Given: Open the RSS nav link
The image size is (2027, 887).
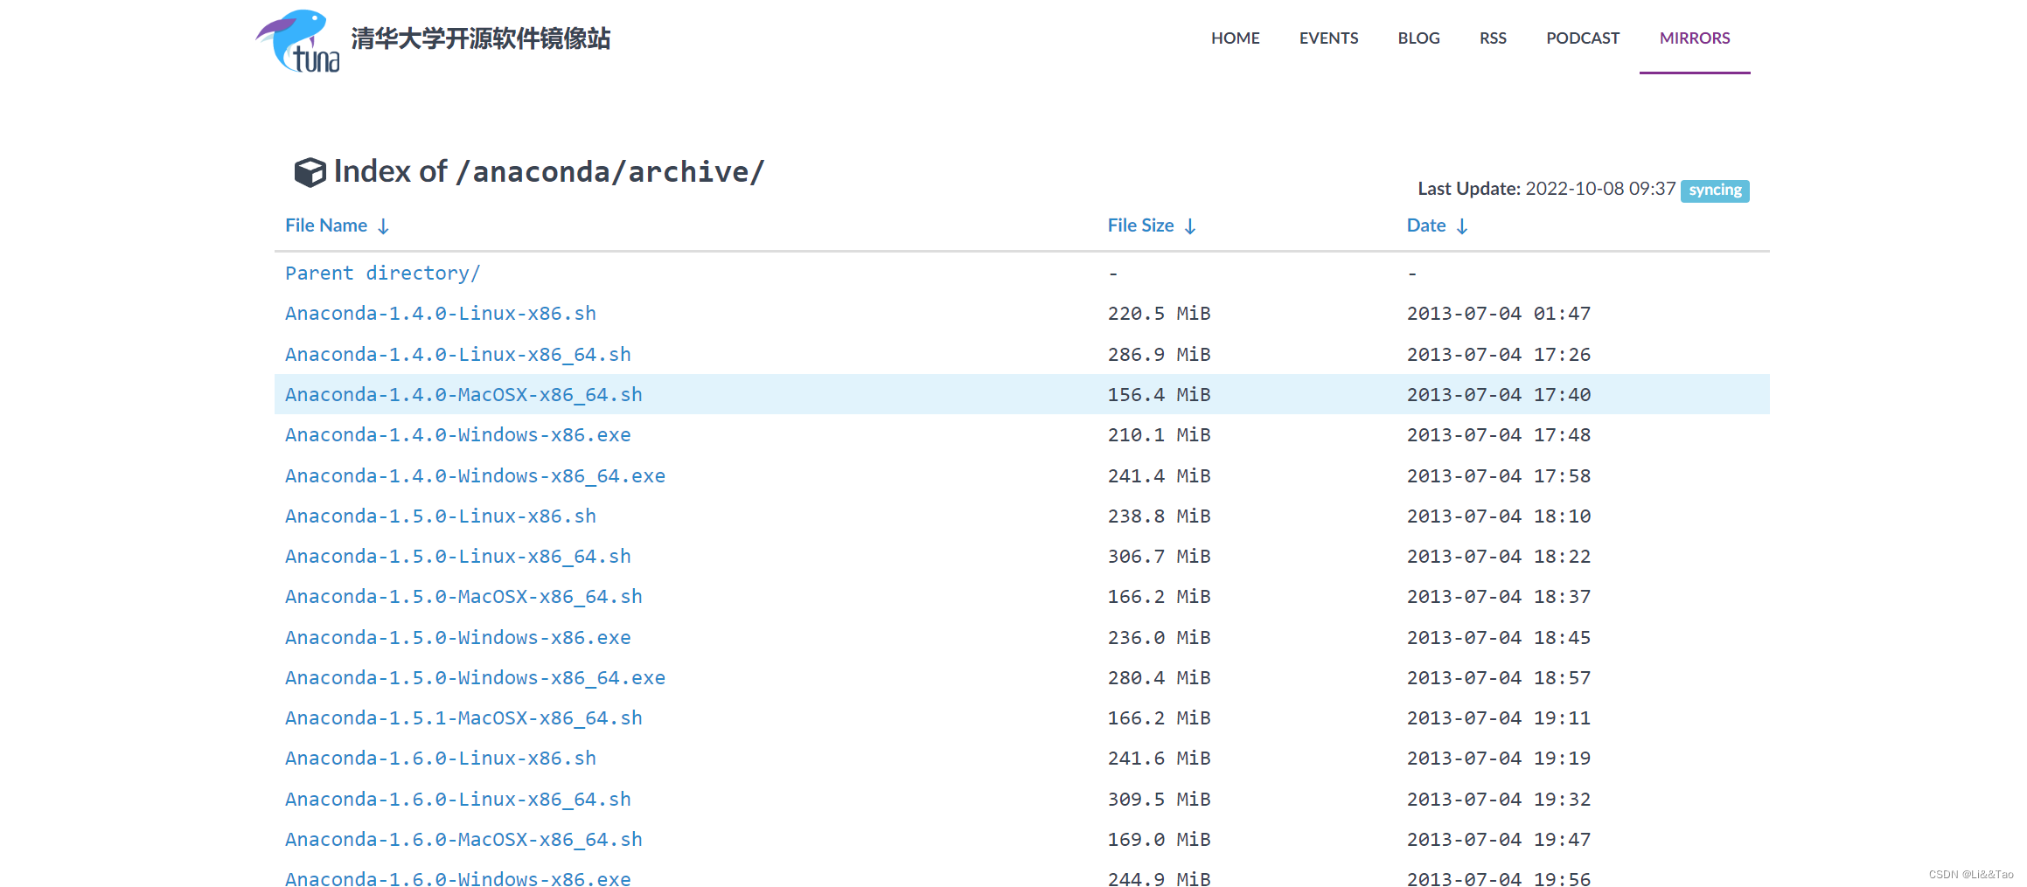Looking at the screenshot, I should click(x=1493, y=38).
